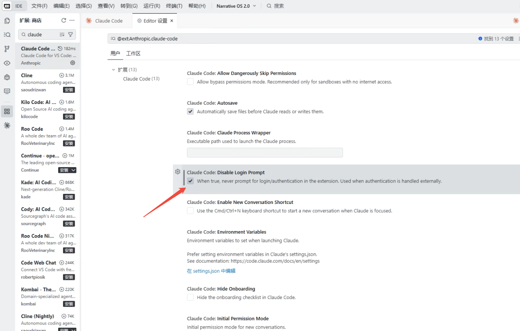Click the settings search filter icon before @ext
The image size is (520, 331).
113,39
